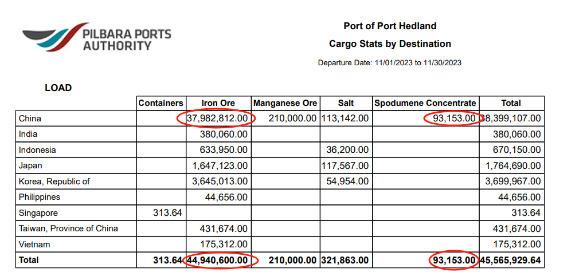Select the Containers column header
Viewport: 579px width, 280px height.
[x=161, y=103]
